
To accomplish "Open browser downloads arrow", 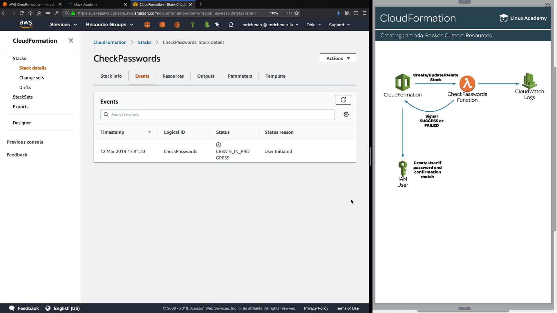I will point(338,13).
